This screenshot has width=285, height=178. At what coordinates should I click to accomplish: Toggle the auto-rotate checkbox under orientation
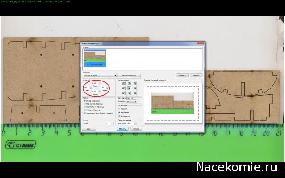[119, 116]
